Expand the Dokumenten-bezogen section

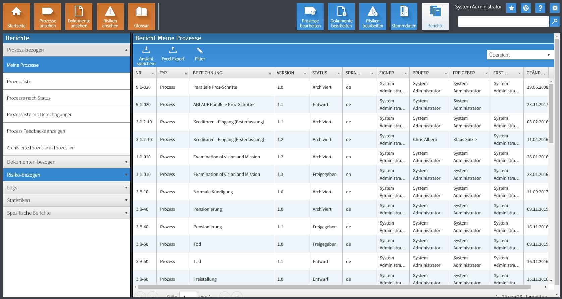pyautogui.click(x=67, y=162)
